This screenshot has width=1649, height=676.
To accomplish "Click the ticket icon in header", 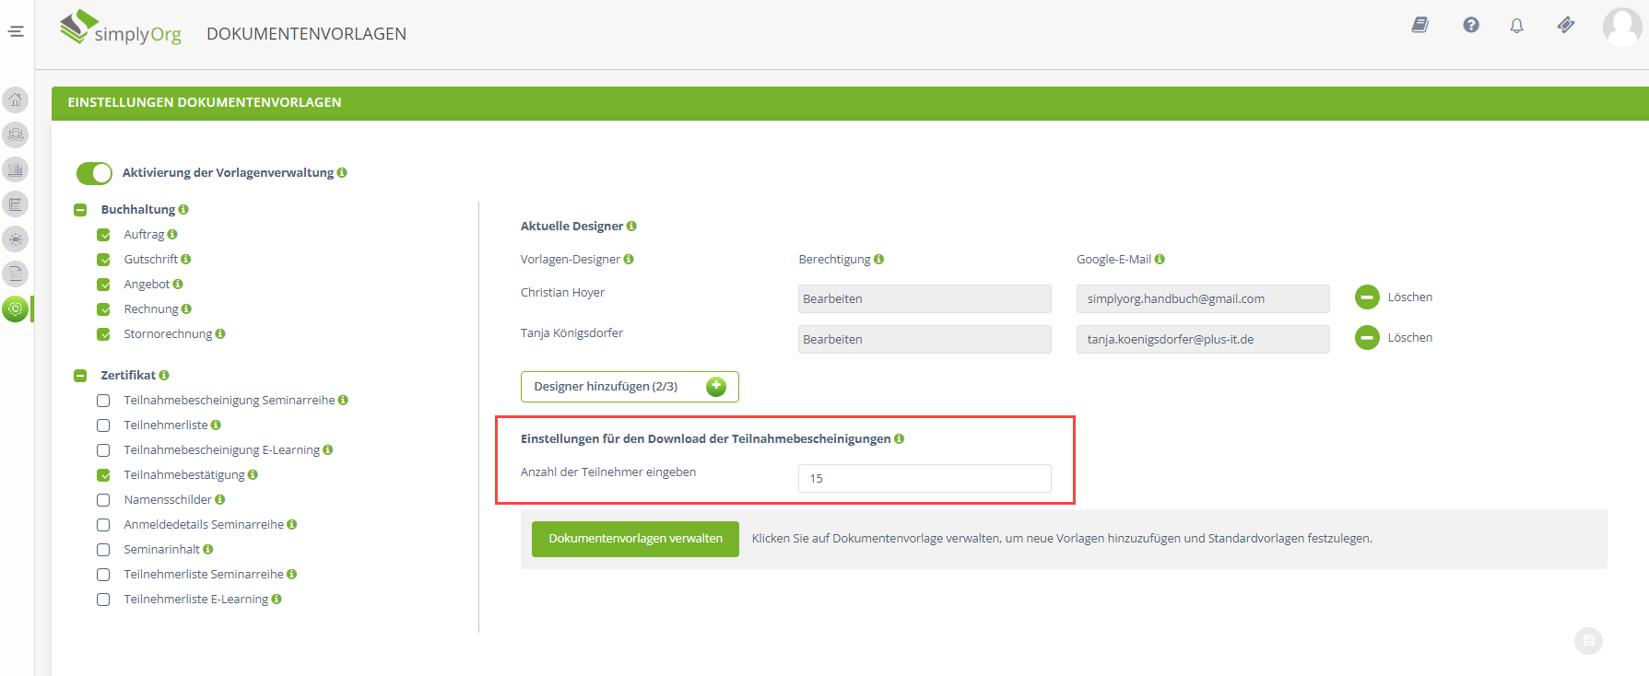I will pos(1565,25).
